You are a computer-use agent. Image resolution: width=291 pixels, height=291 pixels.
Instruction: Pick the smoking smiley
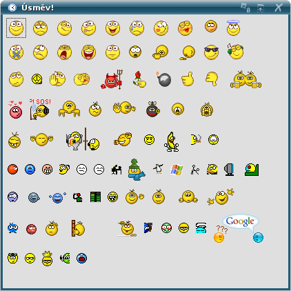[196, 139]
